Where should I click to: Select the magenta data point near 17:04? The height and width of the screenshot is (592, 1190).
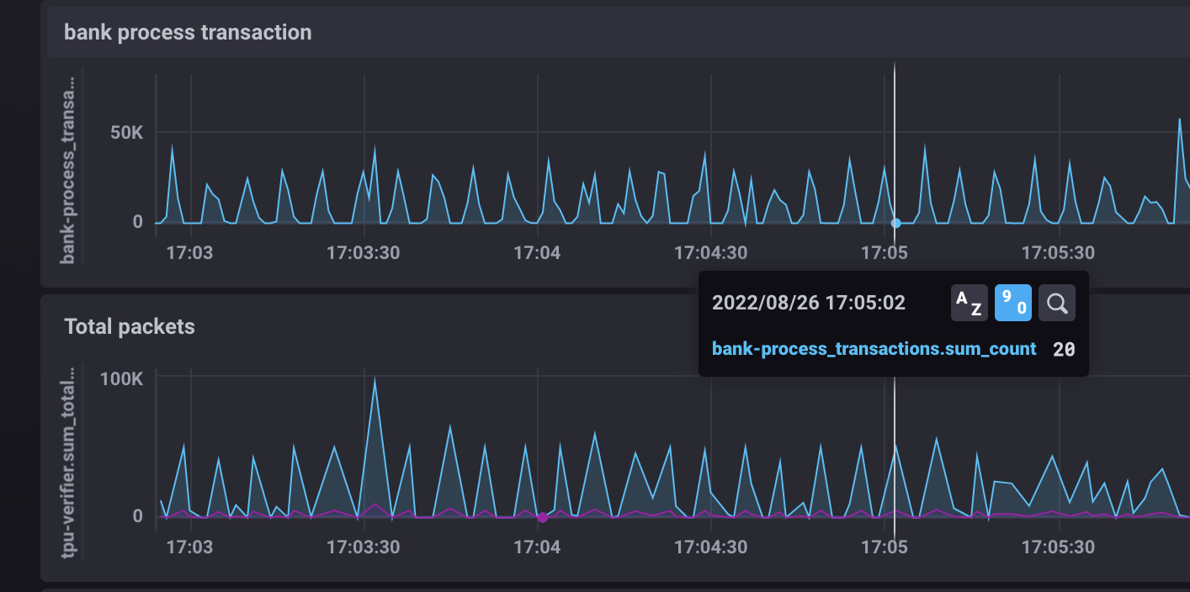pyautogui.click(x=542, y=519)
